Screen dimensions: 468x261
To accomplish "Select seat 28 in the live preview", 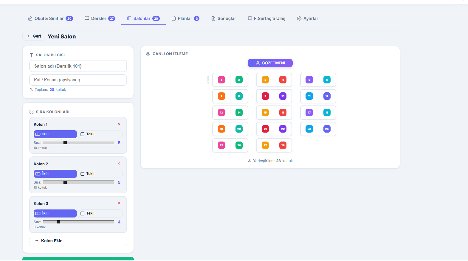I will tap(283, 145).
